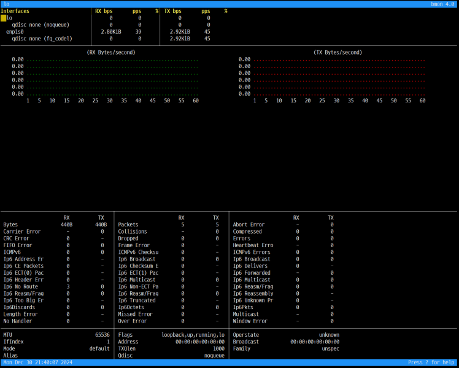459x368 pixels.
Task: Click the ICMPv6 Checksu label
Action: point(138,252)
